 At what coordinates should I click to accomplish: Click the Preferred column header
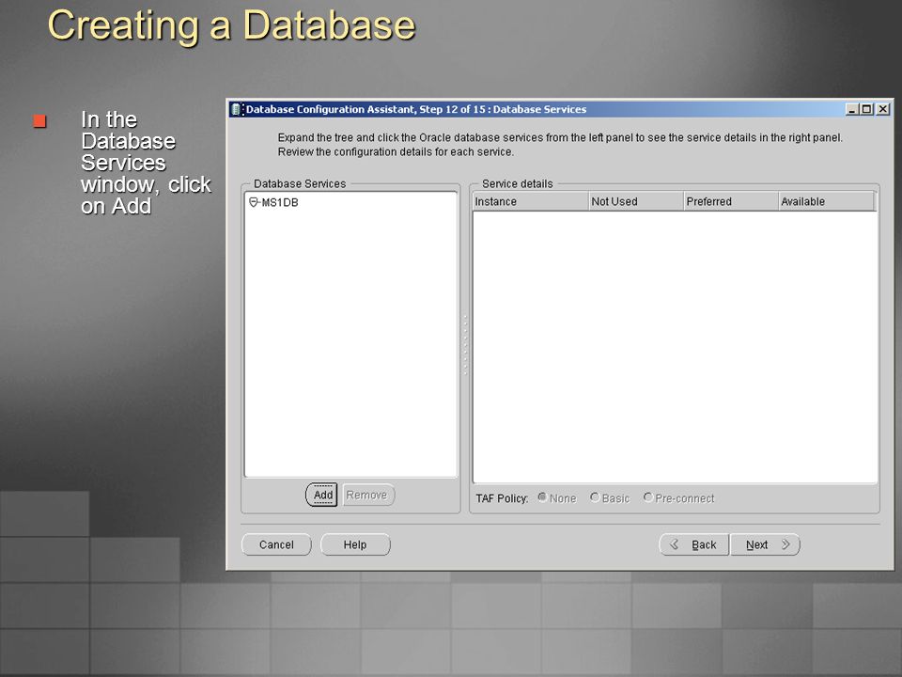click(x=731, y=201)
